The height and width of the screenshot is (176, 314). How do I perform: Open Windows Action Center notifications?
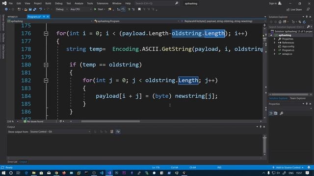(x=308, y=173)
